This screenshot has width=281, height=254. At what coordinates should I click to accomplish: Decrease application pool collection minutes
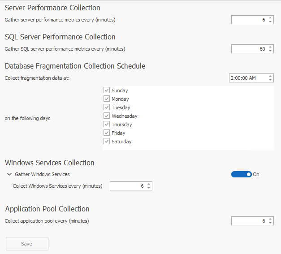click(270, 223)
